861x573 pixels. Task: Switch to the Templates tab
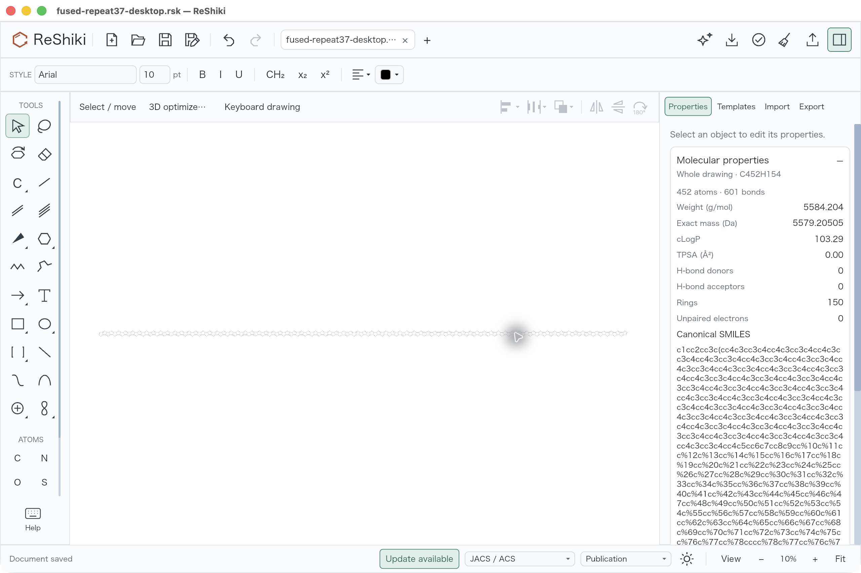pos(736,106)
